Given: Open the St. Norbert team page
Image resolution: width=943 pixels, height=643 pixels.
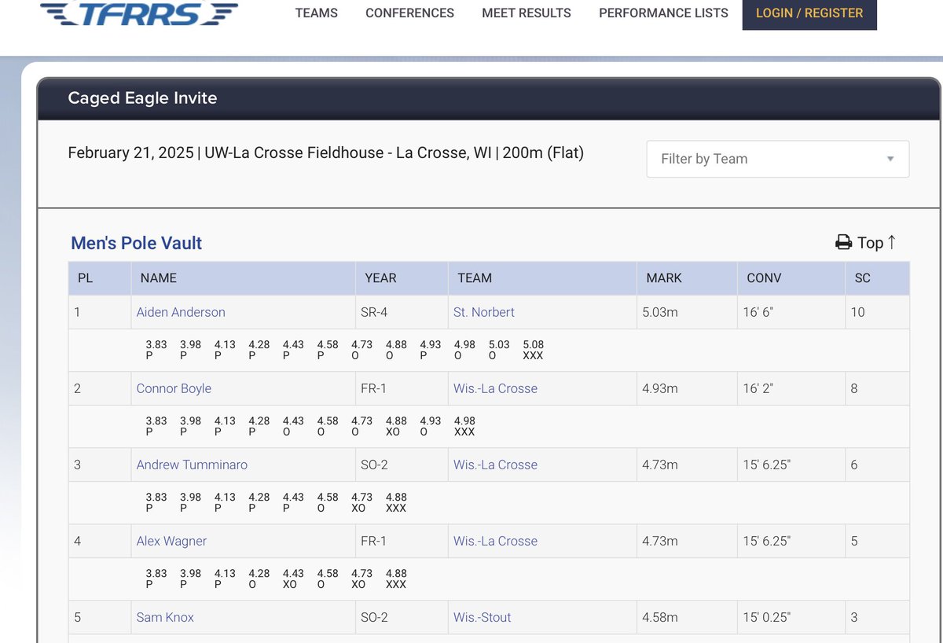Looking at the screenshot, I should coord(484,312).
